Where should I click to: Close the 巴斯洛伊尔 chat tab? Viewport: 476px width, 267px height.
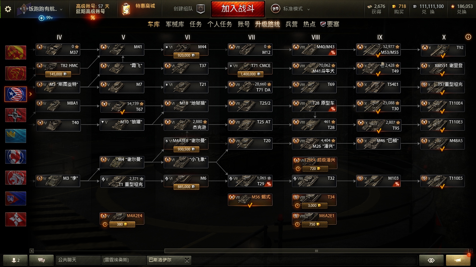(187, 260)
